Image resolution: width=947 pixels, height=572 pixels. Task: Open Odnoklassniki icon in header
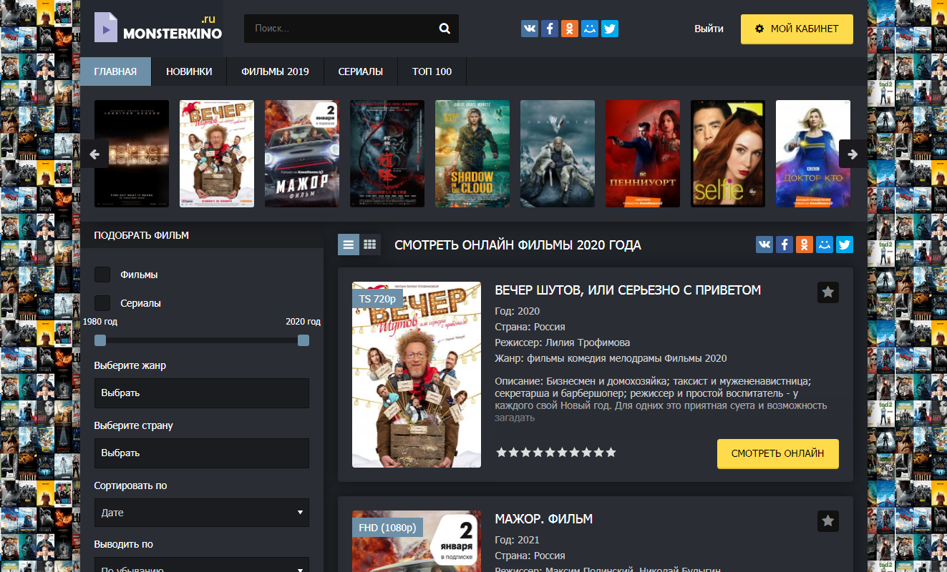pos(570,29)
